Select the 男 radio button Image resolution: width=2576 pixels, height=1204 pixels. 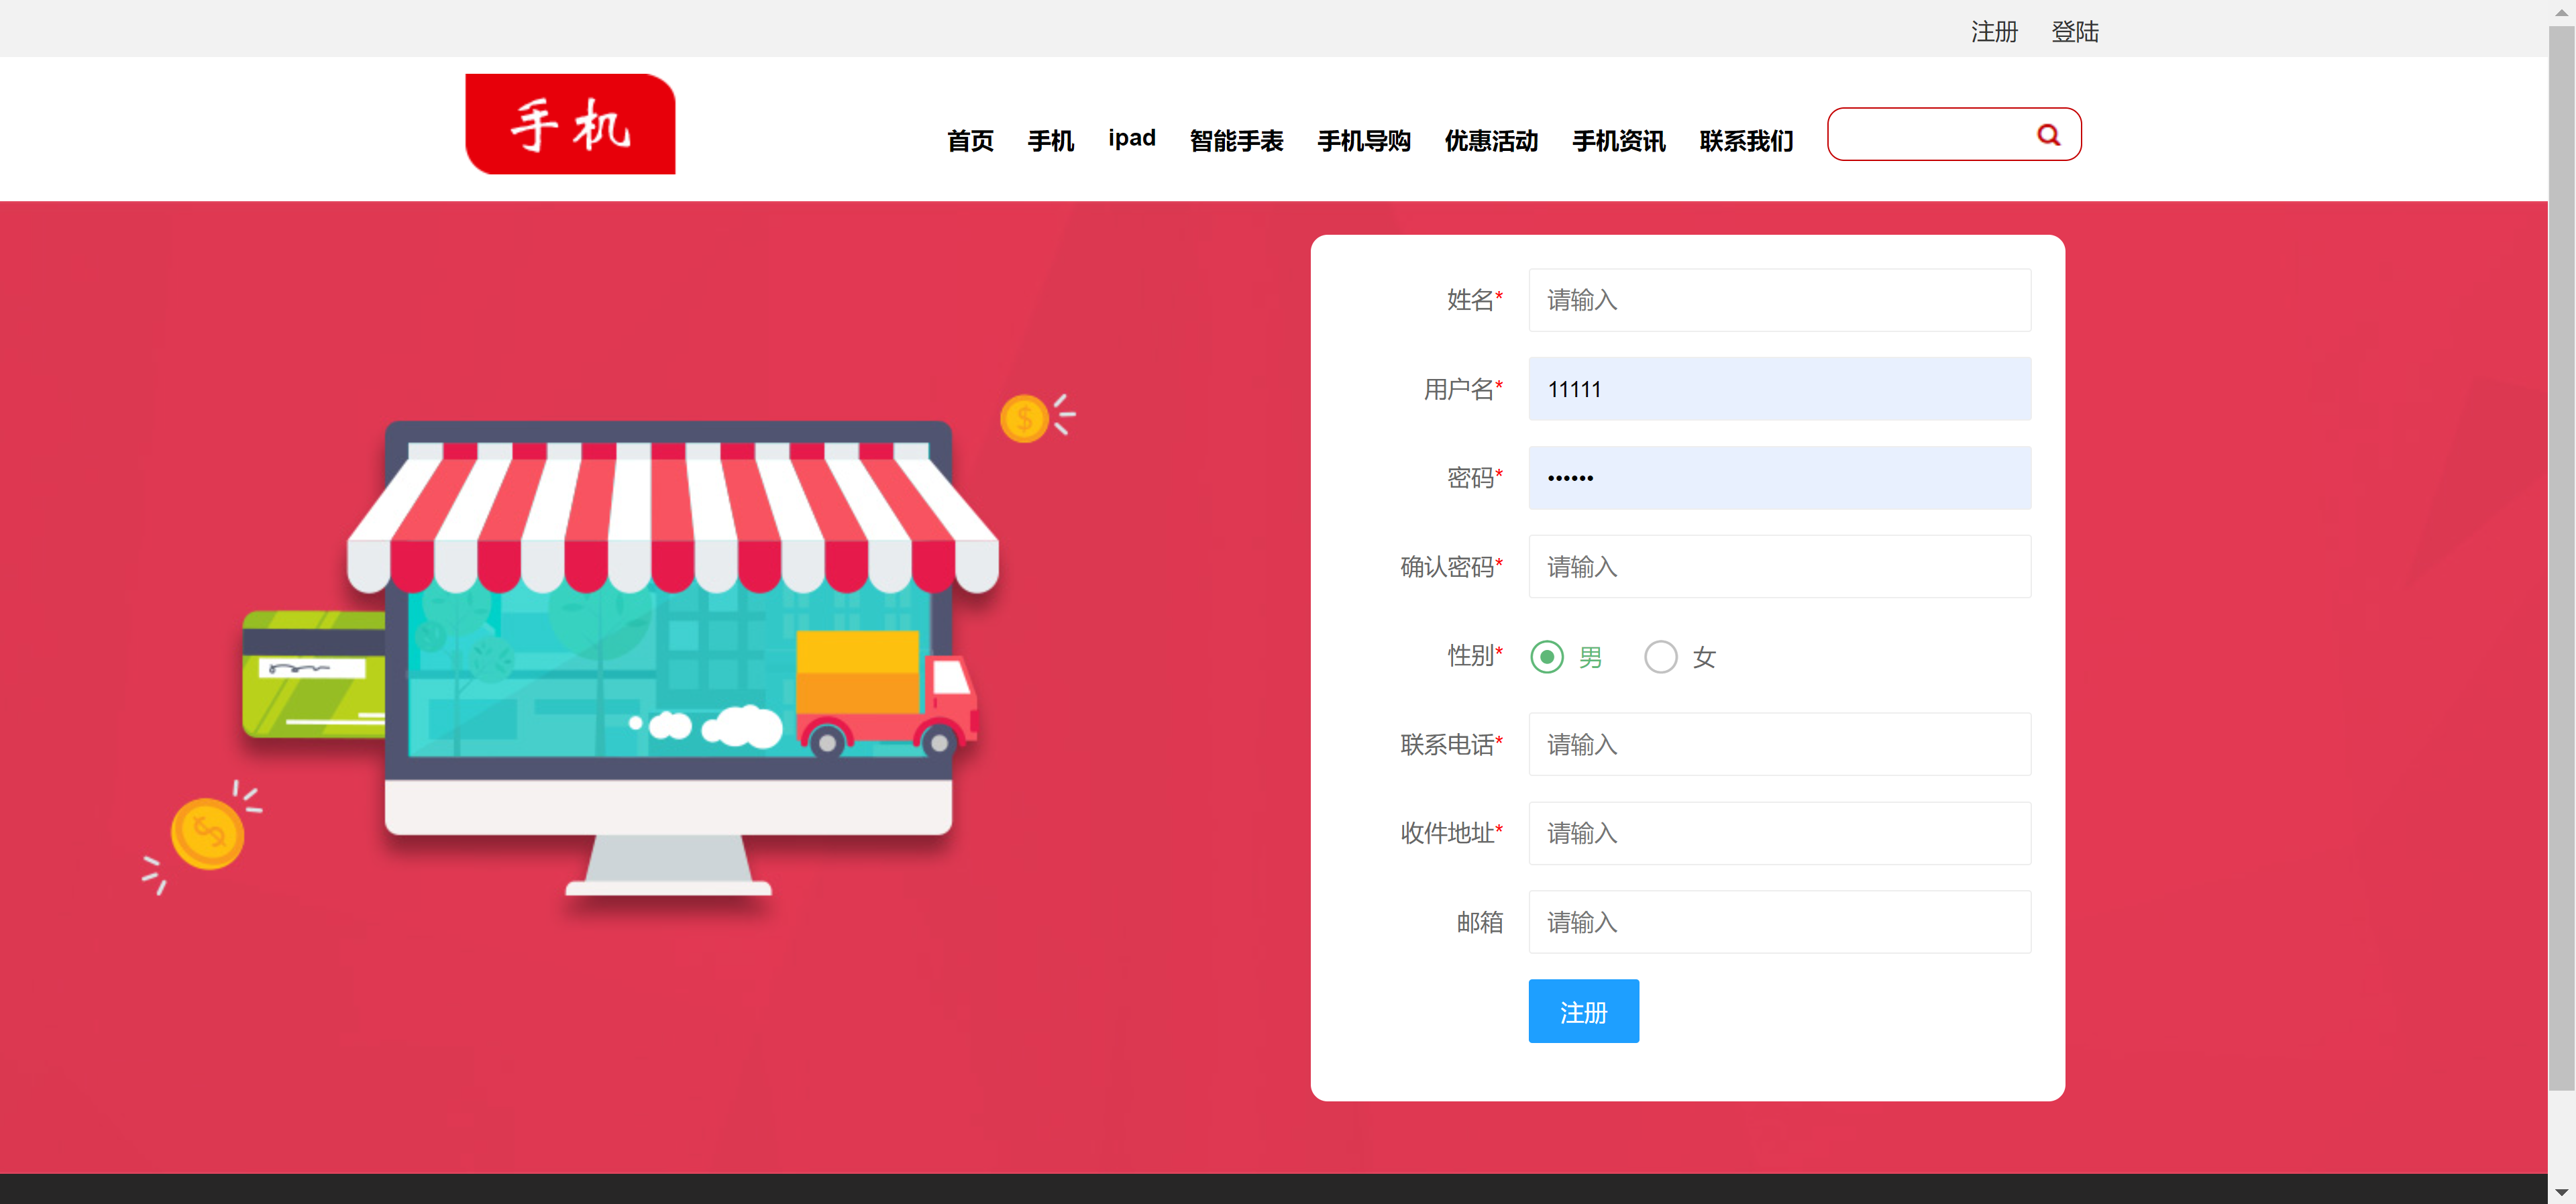tap(1547, 657)
